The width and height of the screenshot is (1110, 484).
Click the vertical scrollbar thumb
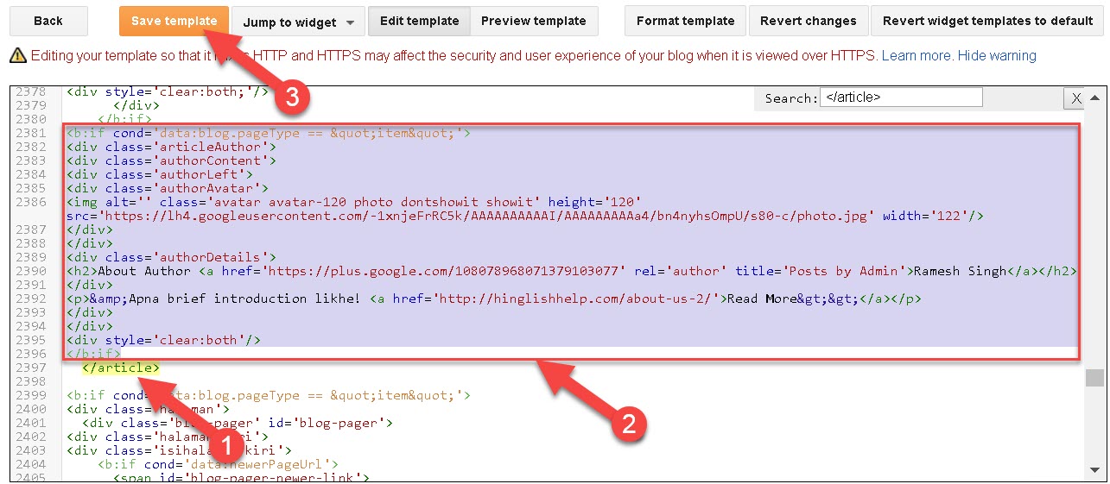point(1094,378)
